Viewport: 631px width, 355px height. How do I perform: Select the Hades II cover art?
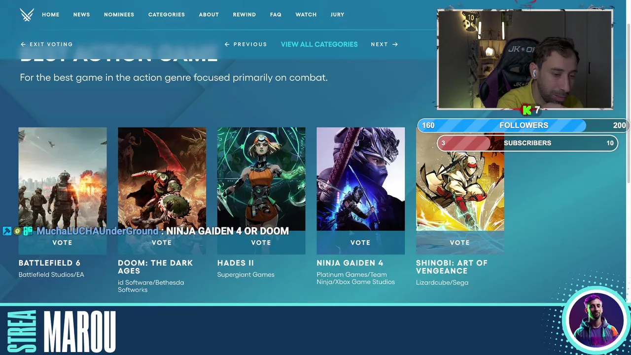click(x=261, y=178)
